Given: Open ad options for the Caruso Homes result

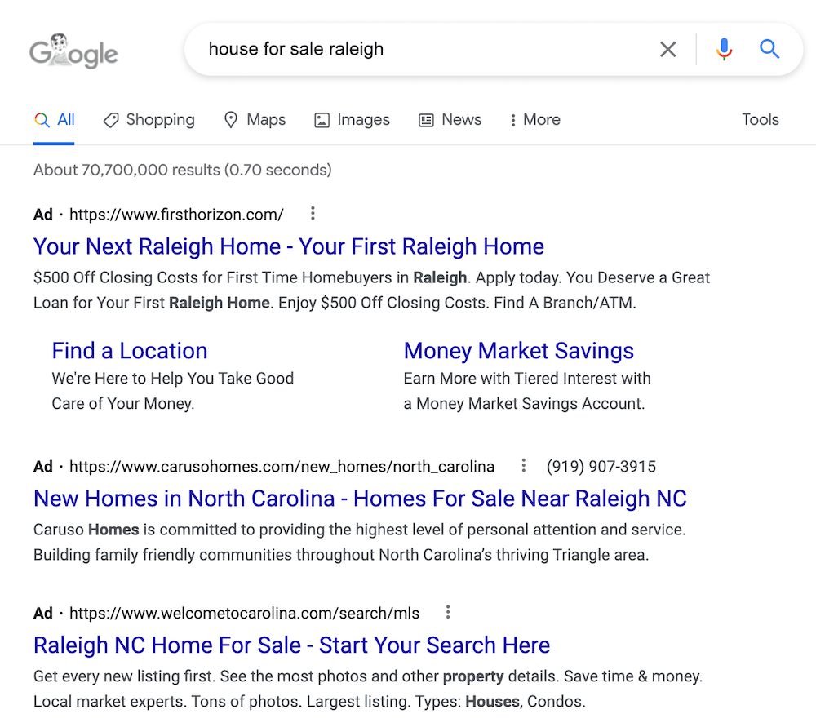Looking at the screenshot, I should click(523, 465).
